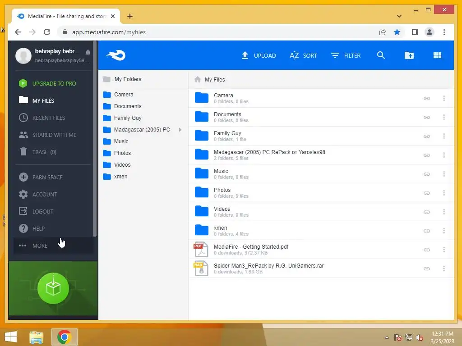
Task: Click the Chrome profile avatar icon
Action: tap(430, 32)
